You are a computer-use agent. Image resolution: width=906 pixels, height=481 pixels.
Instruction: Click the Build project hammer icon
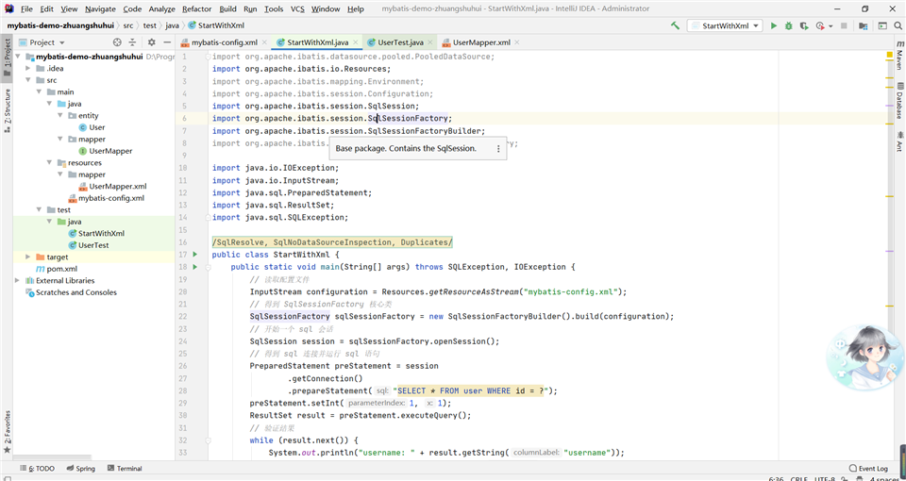tap(675, 25)
